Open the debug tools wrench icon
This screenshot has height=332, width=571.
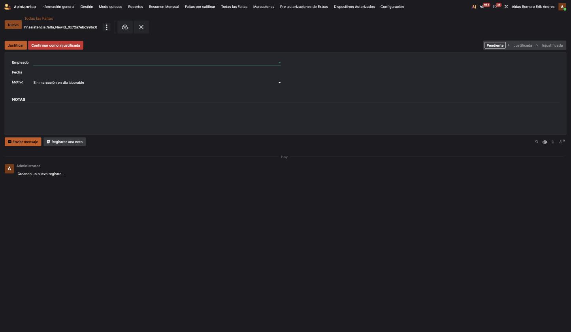(x=506, y=7)
